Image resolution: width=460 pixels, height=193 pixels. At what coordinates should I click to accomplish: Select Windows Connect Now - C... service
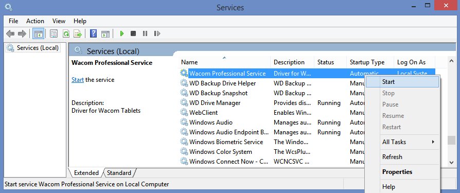[x=229, y=161]
